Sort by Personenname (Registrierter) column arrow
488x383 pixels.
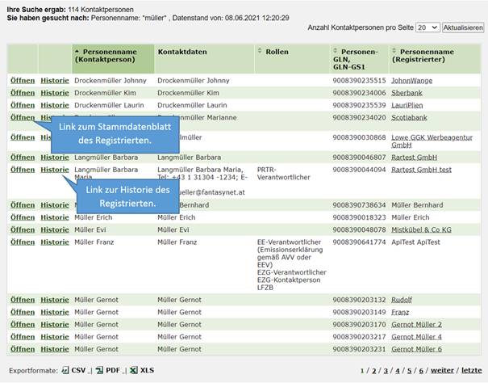click(x=394, y=51)
